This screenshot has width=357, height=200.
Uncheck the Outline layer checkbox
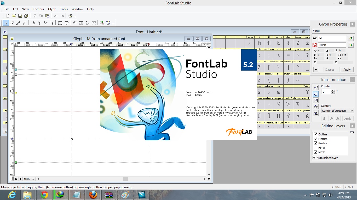pyautogui.click(x=315, y=134)
